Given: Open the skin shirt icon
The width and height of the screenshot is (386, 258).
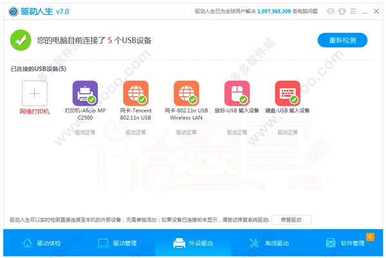Looking at the screenshot, I should click(342, 12).
